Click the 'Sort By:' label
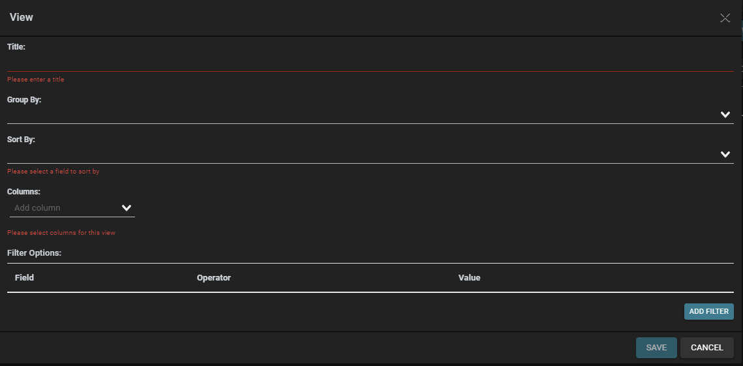The width and height of the screenshot is (743, 366). tap(22, 140)
